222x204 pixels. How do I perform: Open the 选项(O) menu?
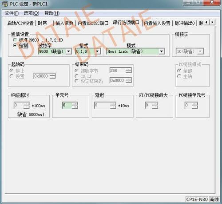click(x=32, y=13)
